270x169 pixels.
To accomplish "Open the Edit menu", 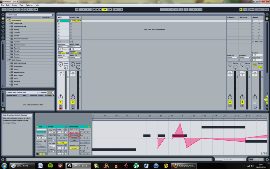I will click(x=8, y=5).
